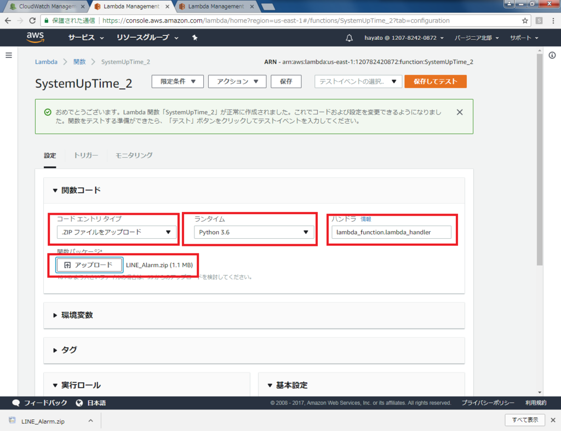Open a new browser tab

pyautogui.click(x=268, y=7)
